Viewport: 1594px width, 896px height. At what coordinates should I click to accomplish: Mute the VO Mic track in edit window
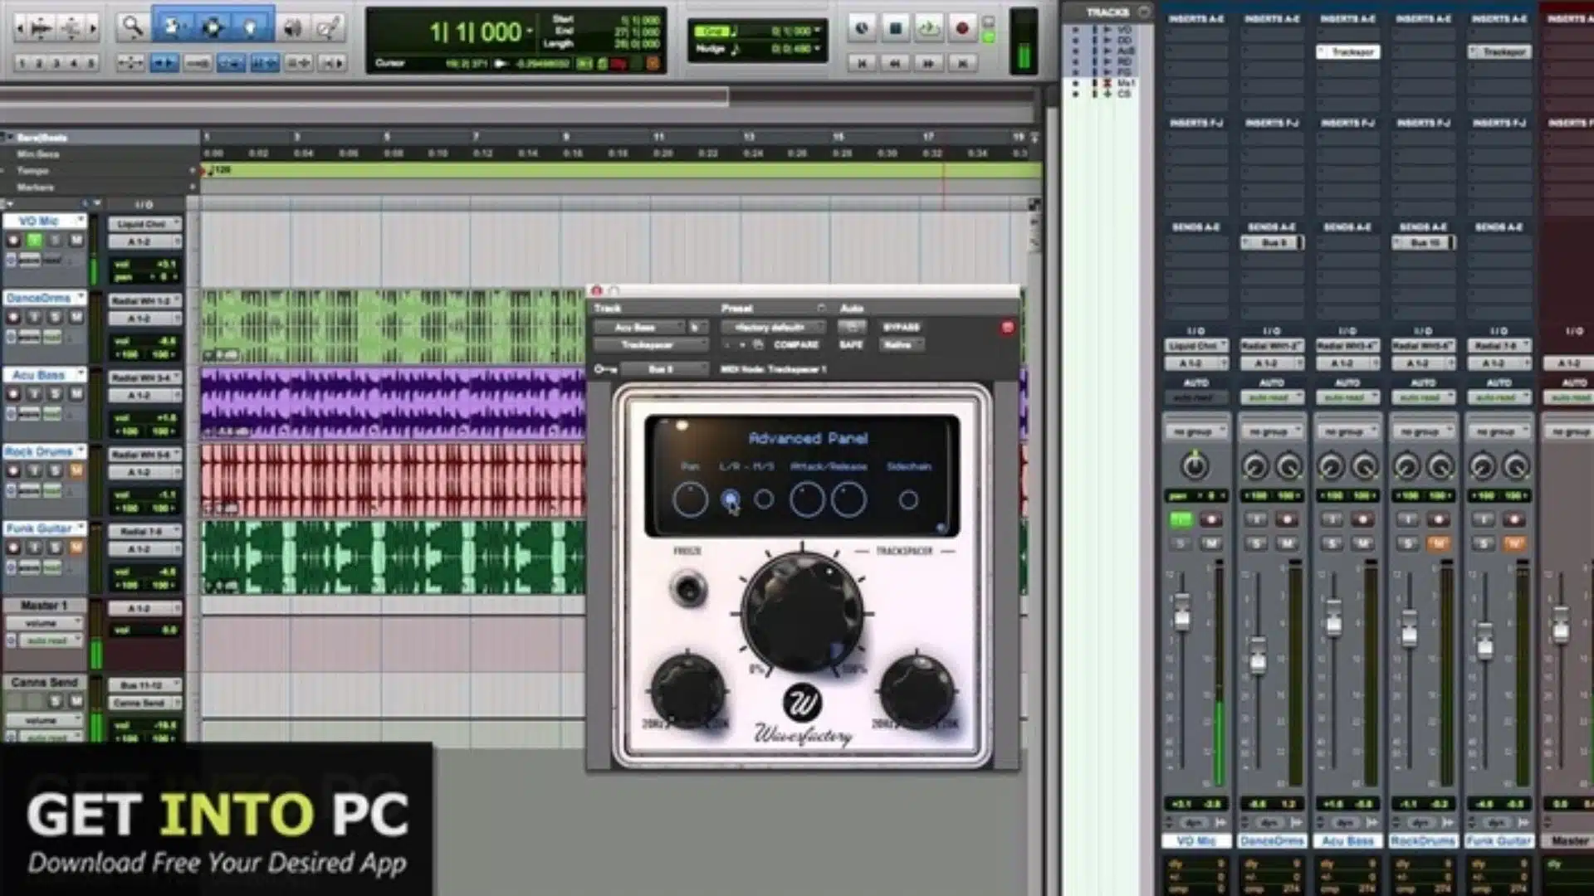pyautogui.click(x=76, y=241)
